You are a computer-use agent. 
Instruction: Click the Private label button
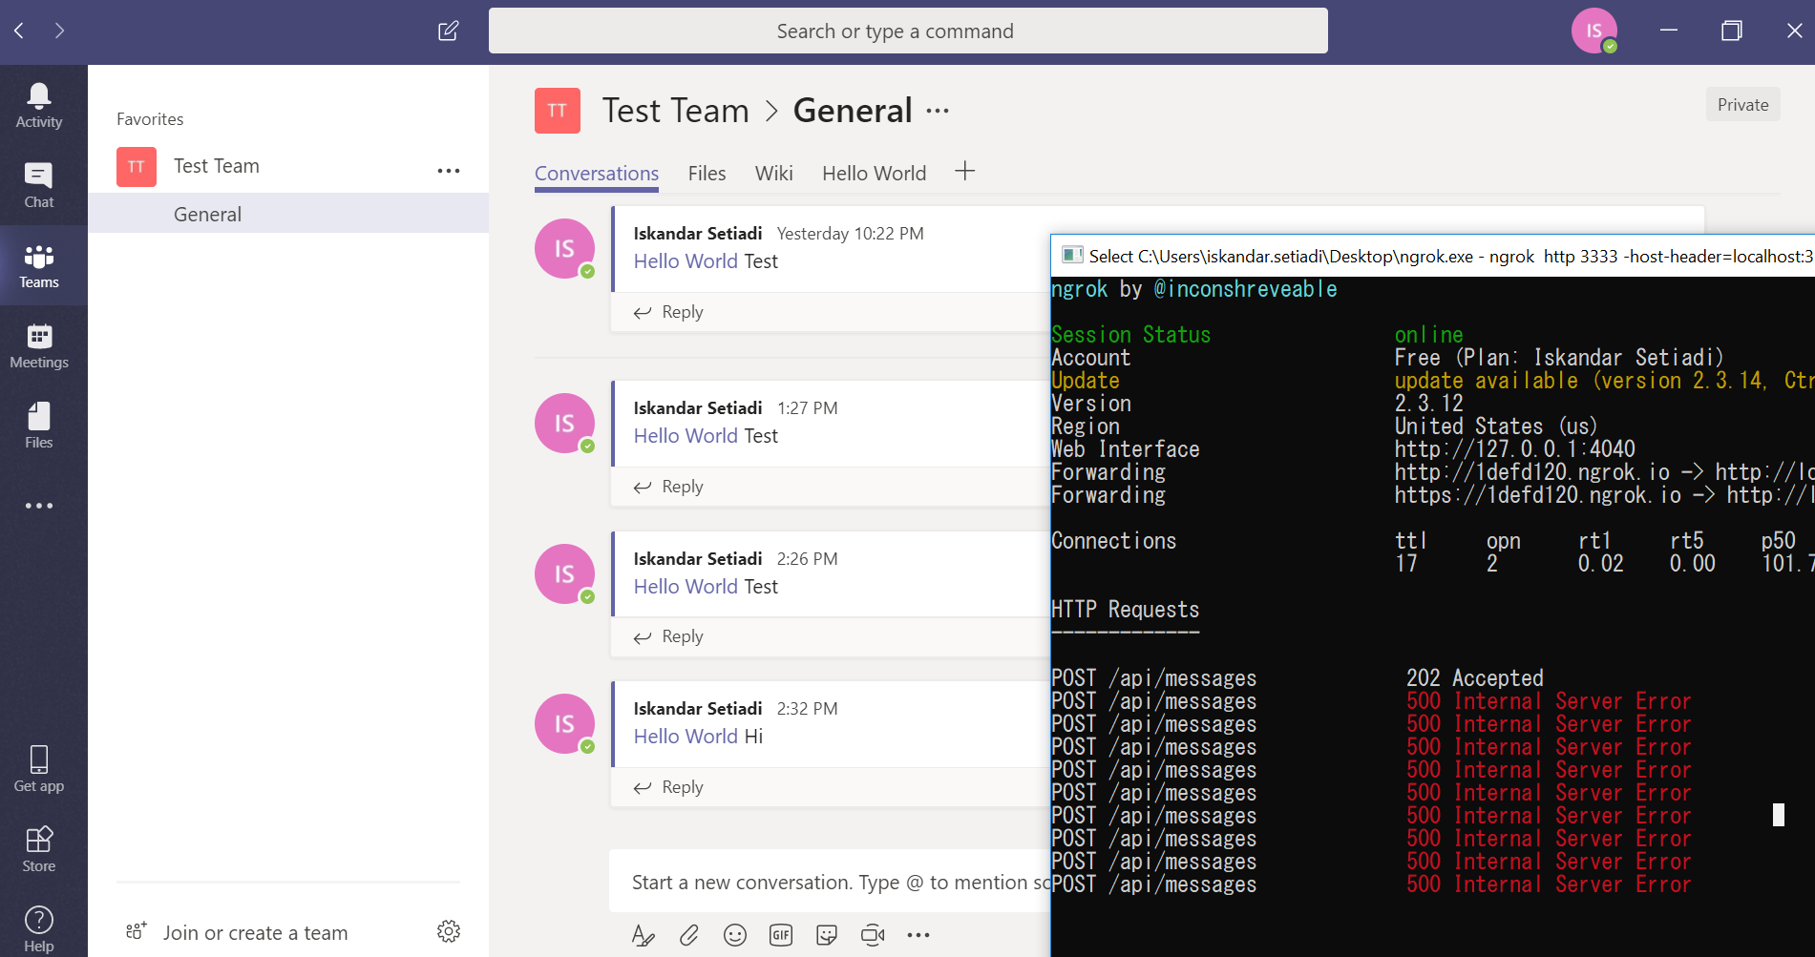(1742, 105)
